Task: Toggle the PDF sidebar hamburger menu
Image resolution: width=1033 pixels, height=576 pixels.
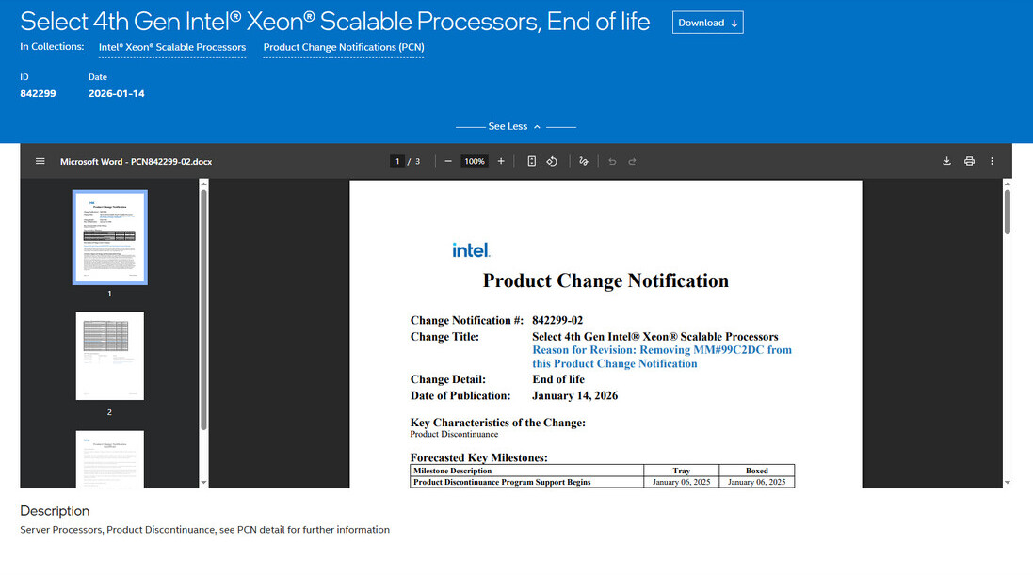Action: 40,161
